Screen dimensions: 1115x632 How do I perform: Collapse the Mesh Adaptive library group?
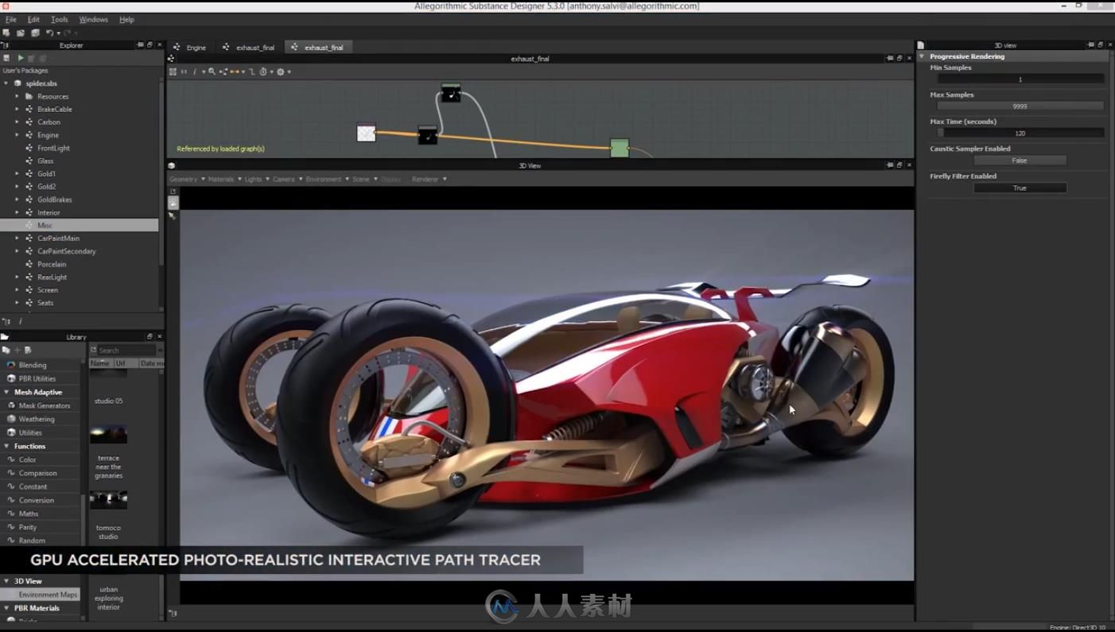coord(6,392)
